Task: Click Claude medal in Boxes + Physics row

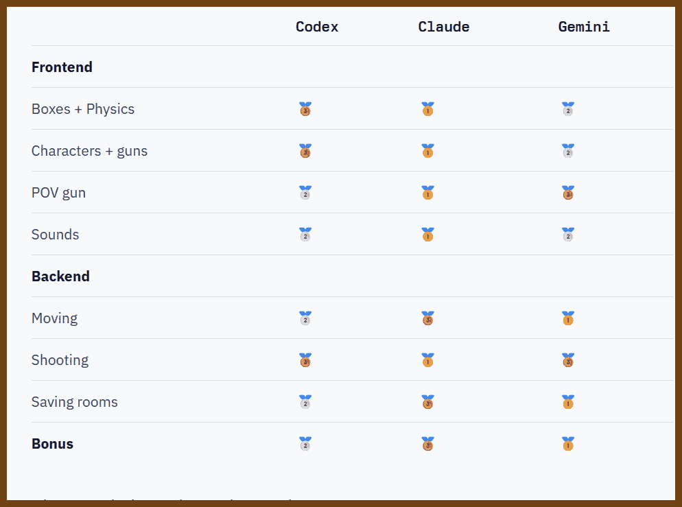Action: (427, 109)
